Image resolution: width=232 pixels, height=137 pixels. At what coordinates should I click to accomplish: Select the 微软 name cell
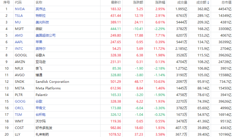click(39, 29)
